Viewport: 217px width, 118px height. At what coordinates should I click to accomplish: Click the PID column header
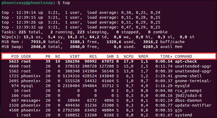[x=15, y=56]
